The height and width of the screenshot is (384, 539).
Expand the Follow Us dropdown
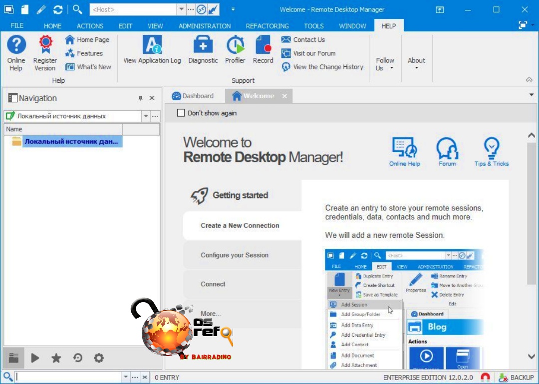click(385, 64)
